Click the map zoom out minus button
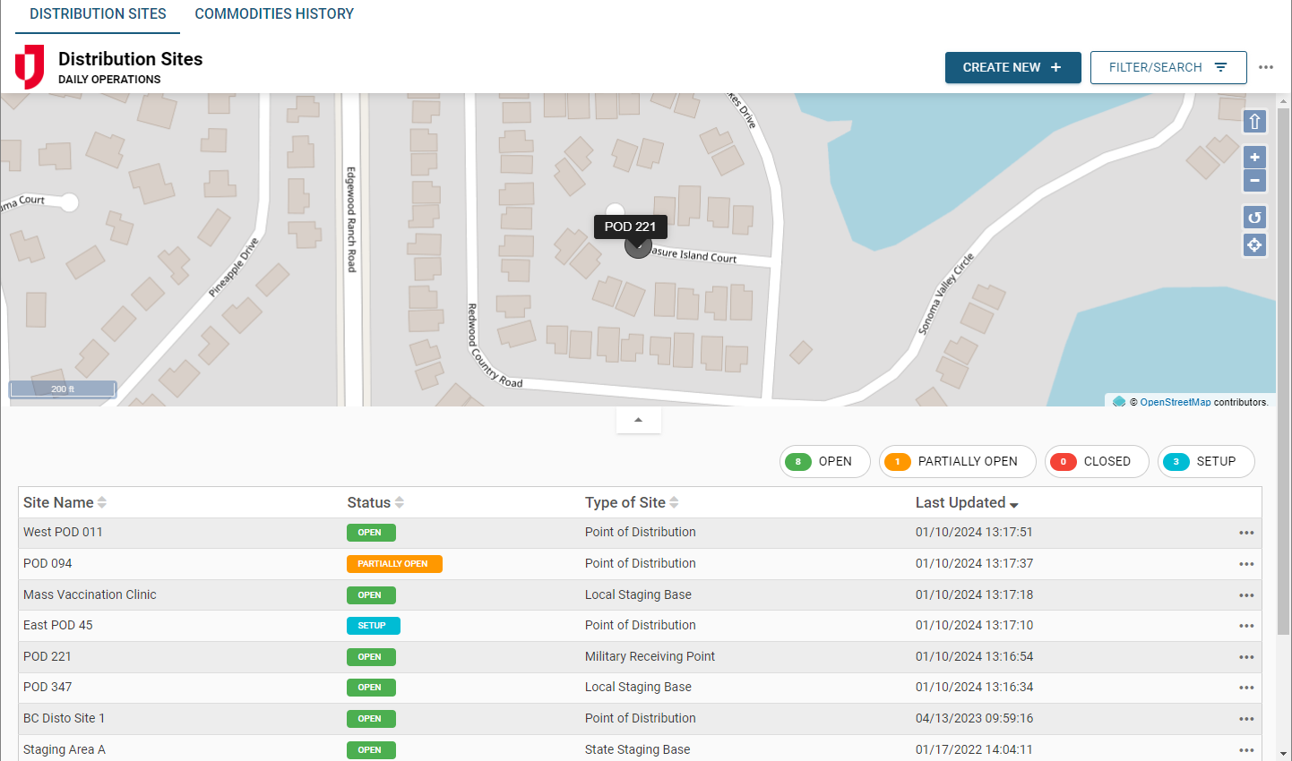 (1254, 181)
